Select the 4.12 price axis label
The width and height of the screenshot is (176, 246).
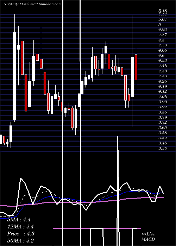(163, 91)
